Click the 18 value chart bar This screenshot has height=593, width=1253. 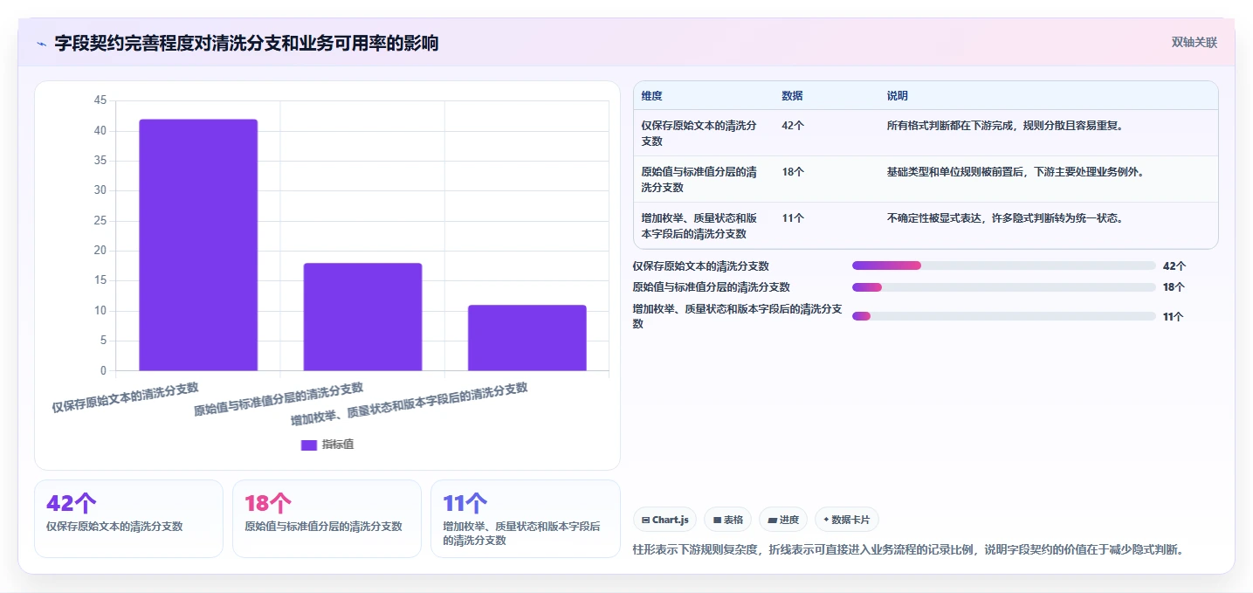(x=362, y=317)
